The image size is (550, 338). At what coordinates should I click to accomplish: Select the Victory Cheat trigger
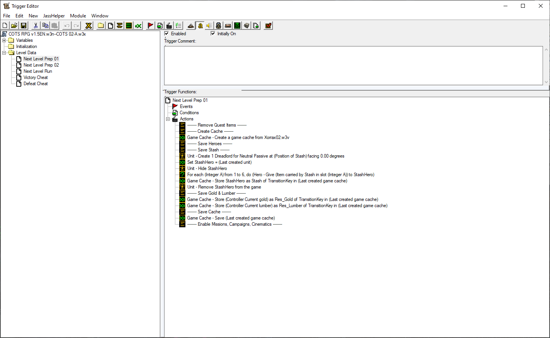[36, 77]
